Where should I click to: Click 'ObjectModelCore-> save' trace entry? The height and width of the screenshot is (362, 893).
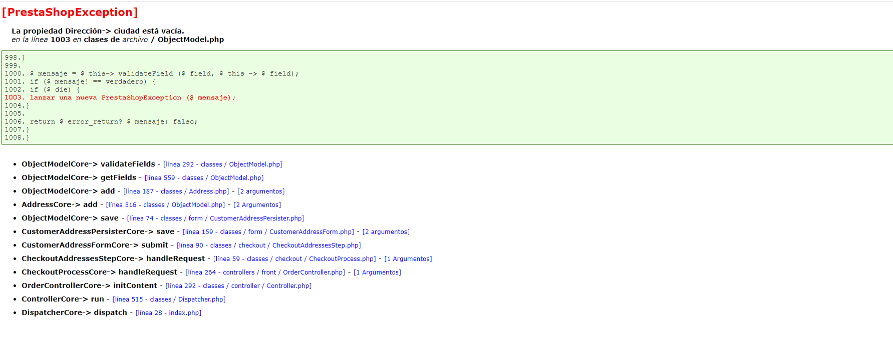pyautogui.click(x=70, y=218)
